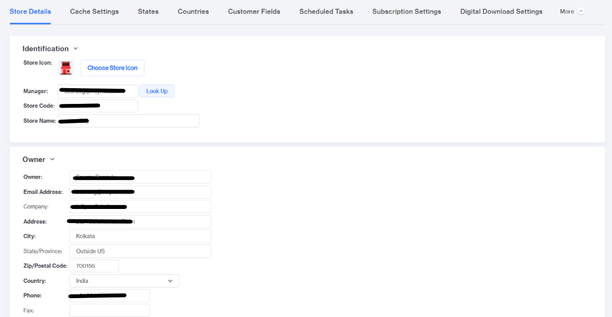Screen dimensions: 612x317
Task: Click the empty Fax input field
Action: 109,310
